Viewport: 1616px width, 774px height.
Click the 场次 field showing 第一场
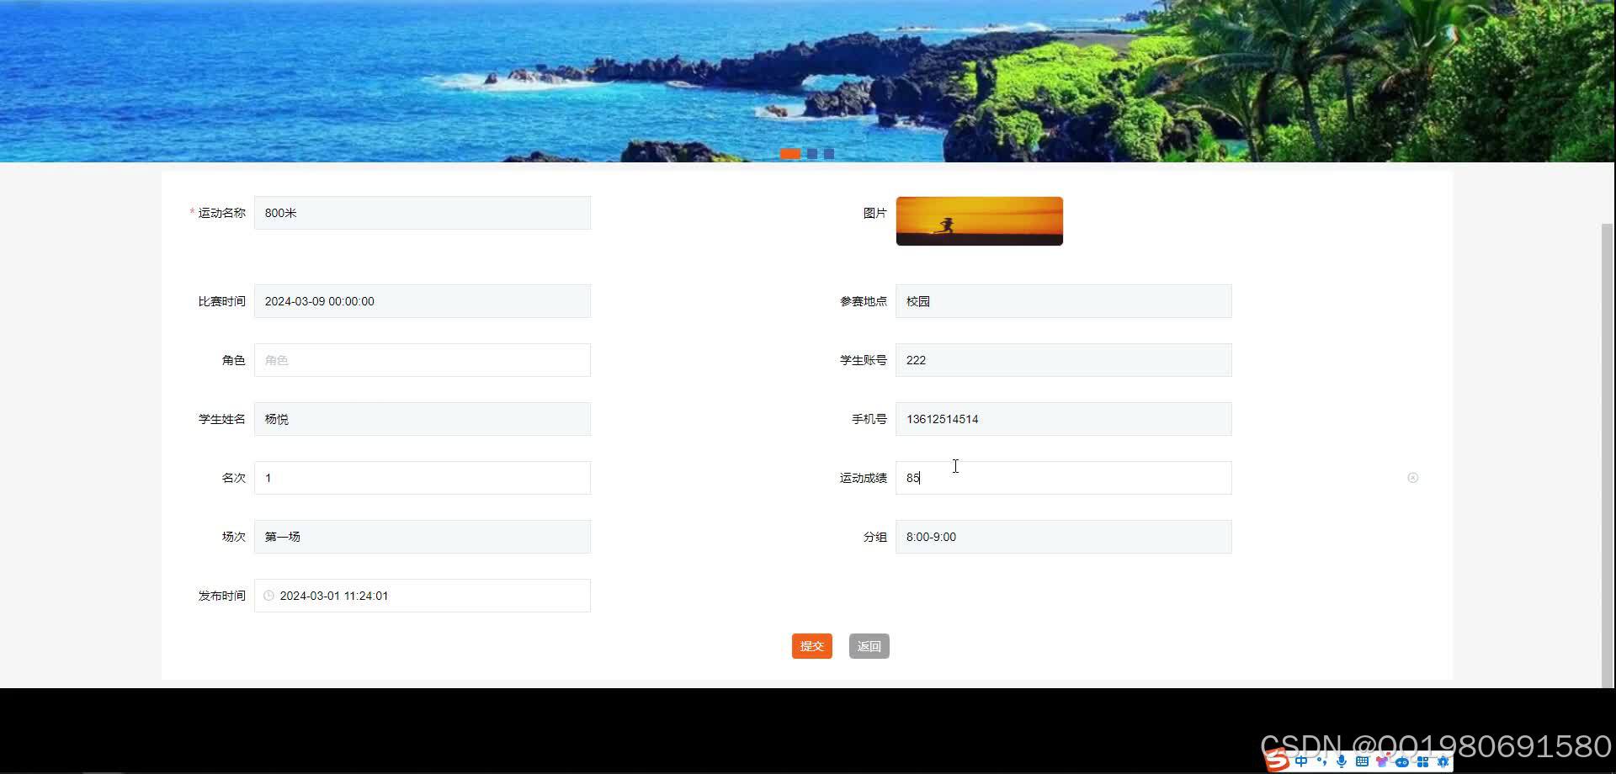(x=423, y=537)
